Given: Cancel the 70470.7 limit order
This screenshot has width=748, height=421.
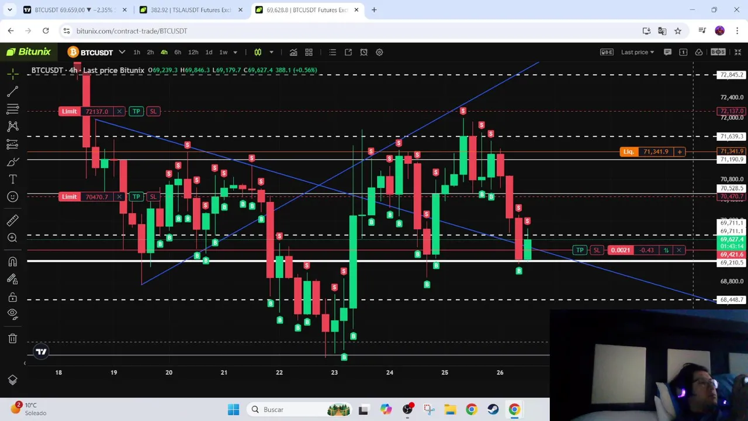Looking at the screenshot, I should 119,196.
